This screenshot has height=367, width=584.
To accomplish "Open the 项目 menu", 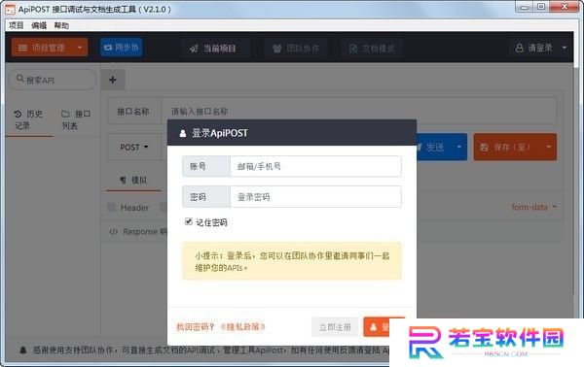I will 16,25.
